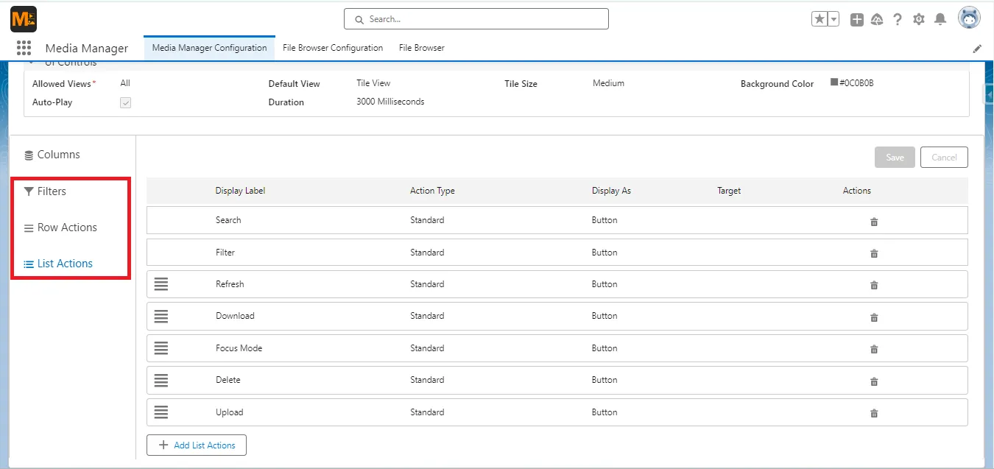Switch to the File Browser Configuration tab

(x=333, y=47)
